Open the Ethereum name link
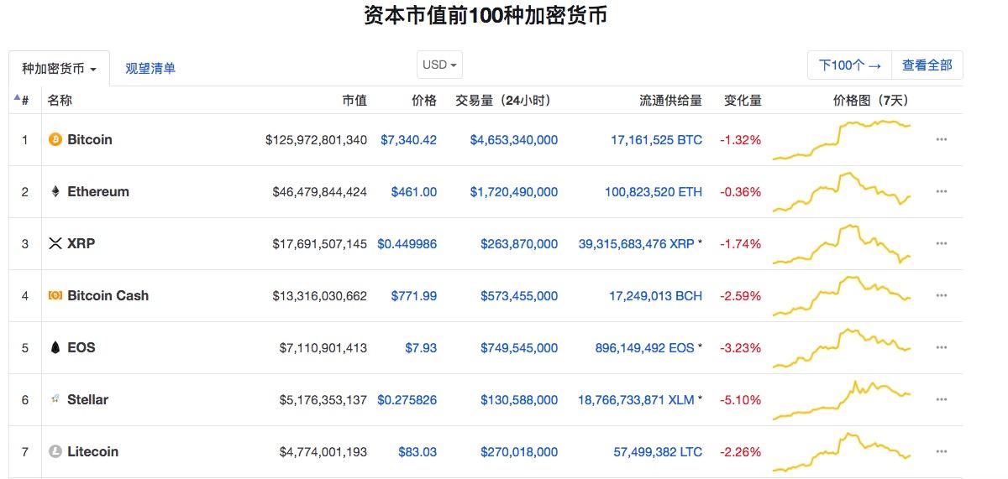 (98, 192)
